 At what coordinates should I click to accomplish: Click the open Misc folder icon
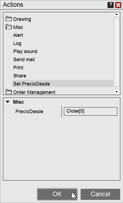pyautogui.click(x=9, y=27)
